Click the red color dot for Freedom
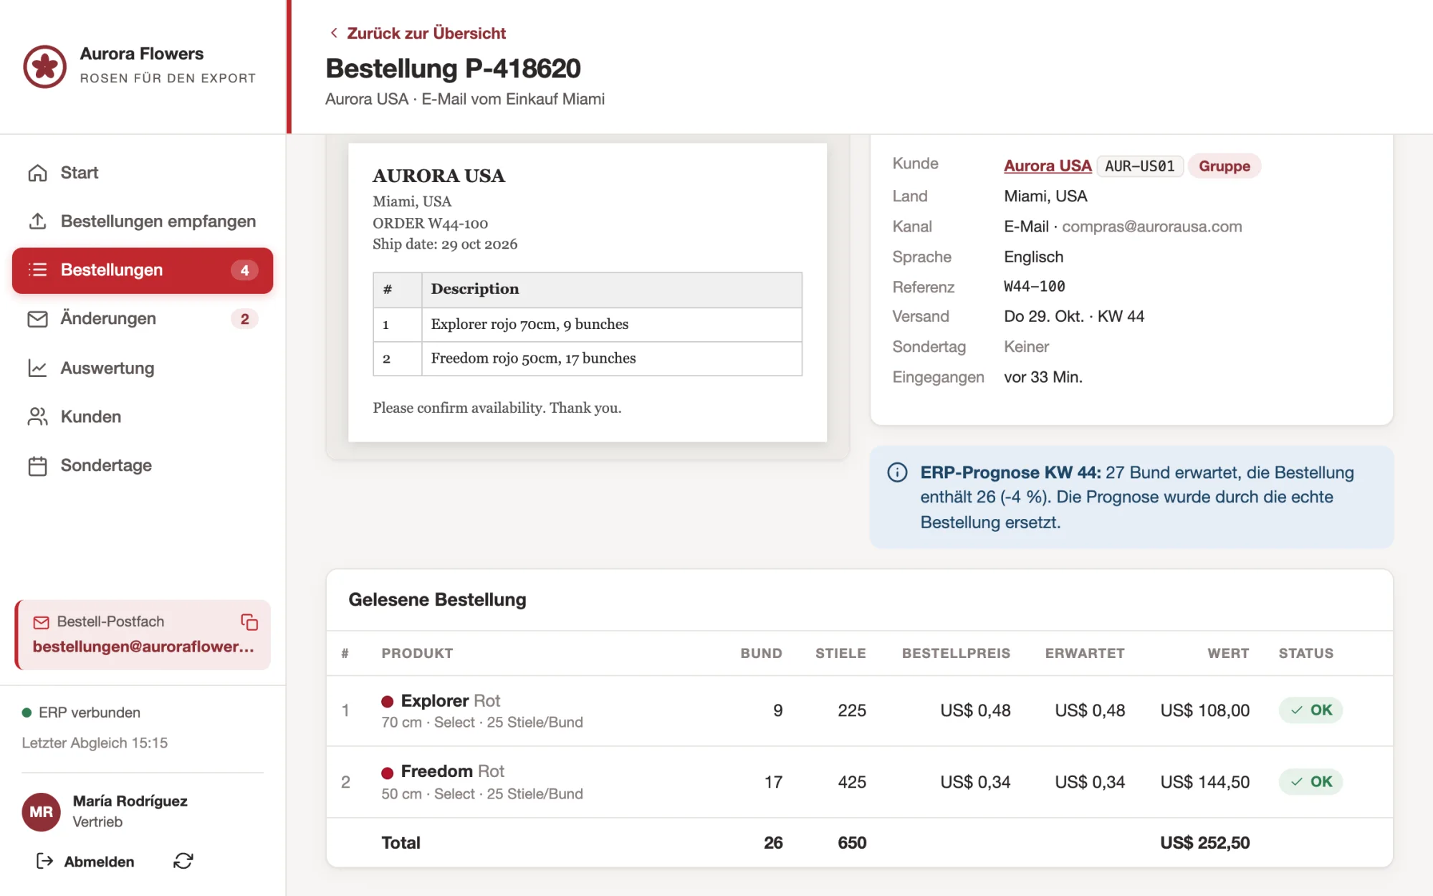 coord(388,773)
